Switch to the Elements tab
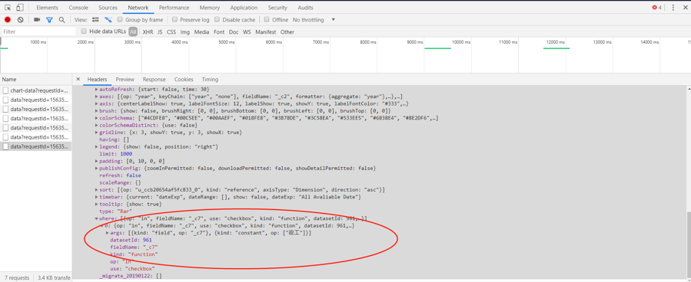The image size is (691, 282). coord(47,8)
